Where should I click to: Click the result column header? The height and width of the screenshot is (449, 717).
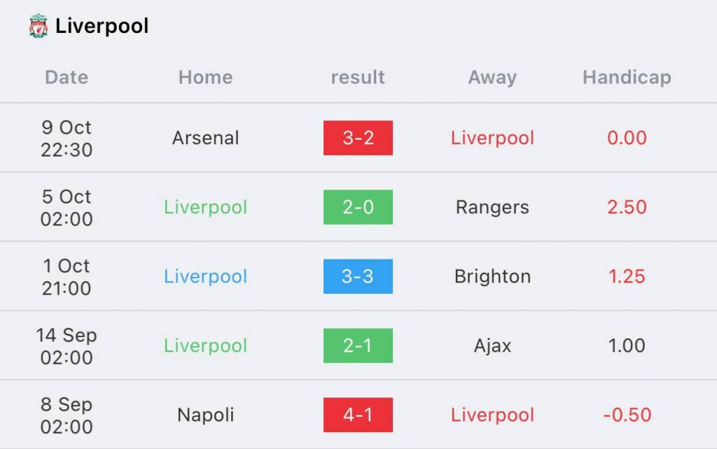pyautogui.click(x=358, y=77)
